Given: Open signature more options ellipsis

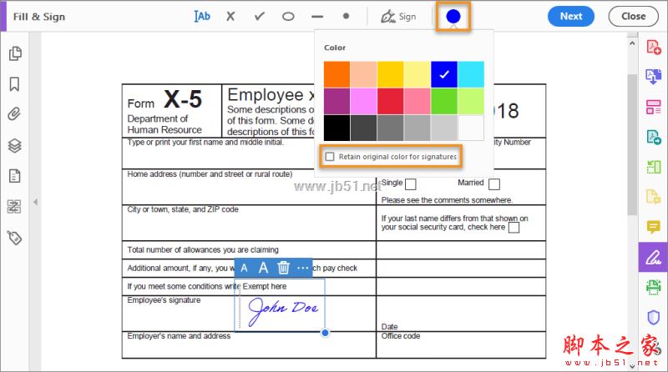Looking at the screenshot, I should [x=302, y=268].
